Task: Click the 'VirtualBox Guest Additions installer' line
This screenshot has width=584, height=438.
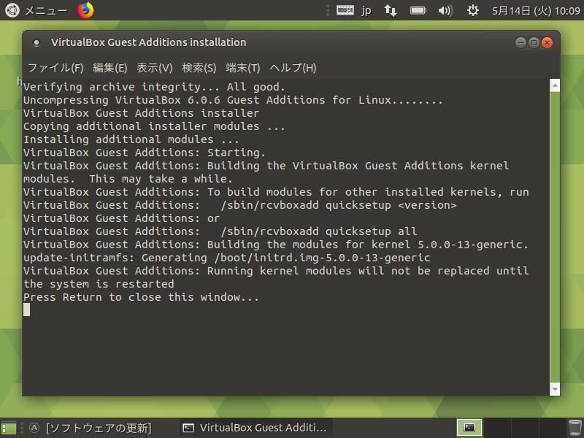Action: (x=141, y=113)
